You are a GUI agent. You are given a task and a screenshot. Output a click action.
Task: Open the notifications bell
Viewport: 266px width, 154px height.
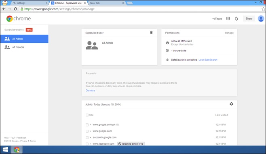click(236, 19)
